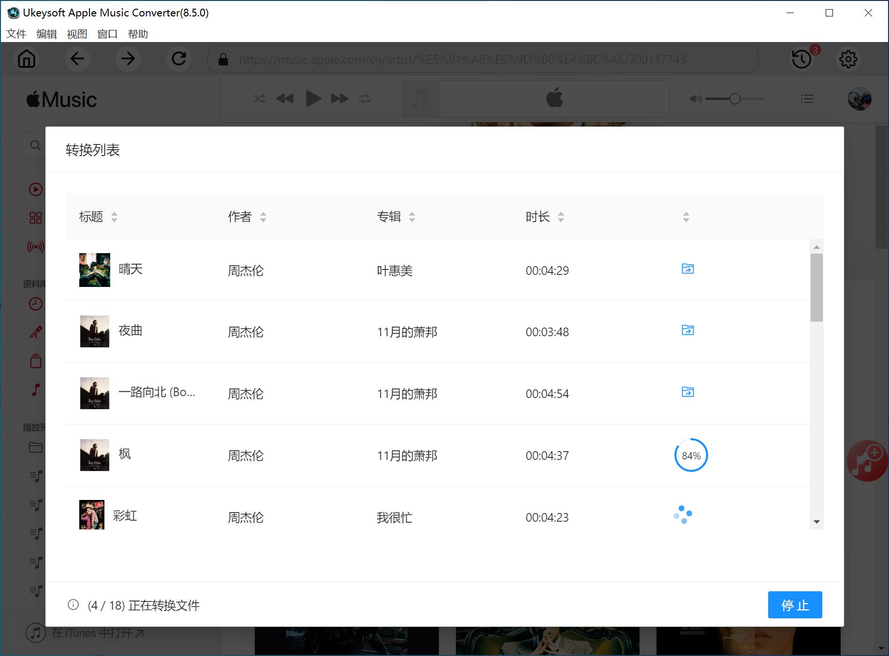The width and height of the screenshot is (889, 656).
Task: Sort the list by 标题 column
Action: click(114, 217)
